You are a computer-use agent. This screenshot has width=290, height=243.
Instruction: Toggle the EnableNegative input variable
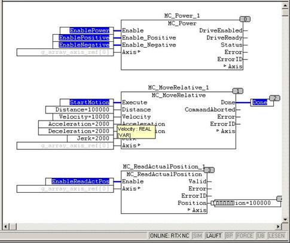(x=83, y=45)
